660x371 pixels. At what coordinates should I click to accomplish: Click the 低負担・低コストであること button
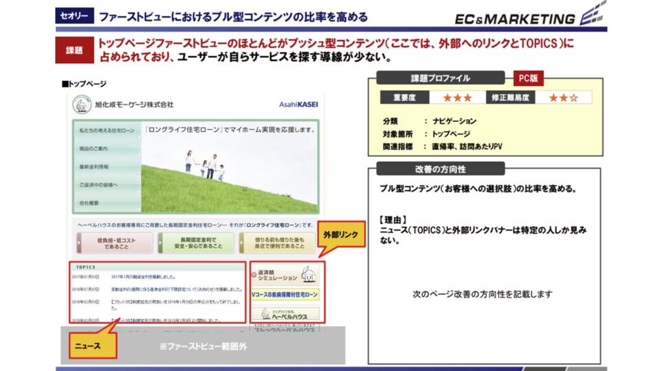pyautogui.click(x=115, y=243)
